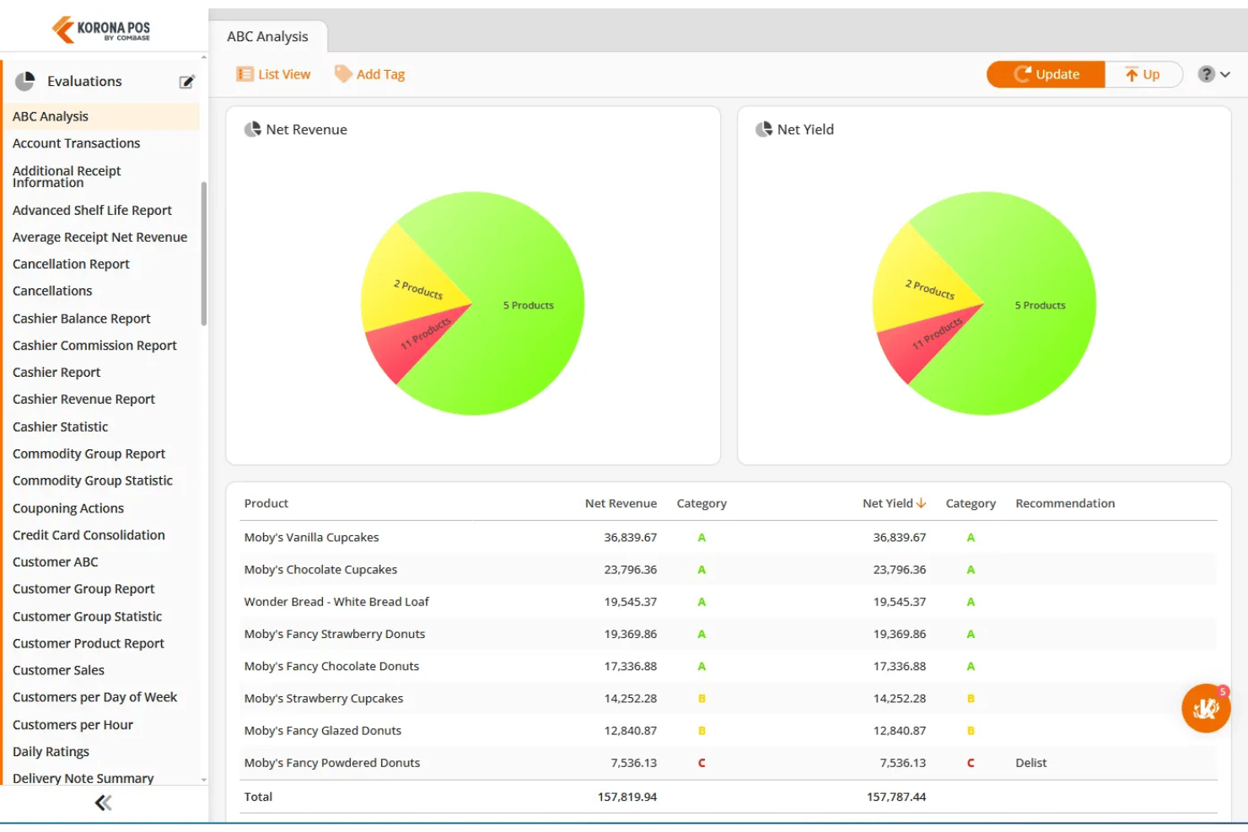Image resolution: width=1248 pixels, height=832 pixels.
Task: Open Daily Ratings
Action: [51, 752]
